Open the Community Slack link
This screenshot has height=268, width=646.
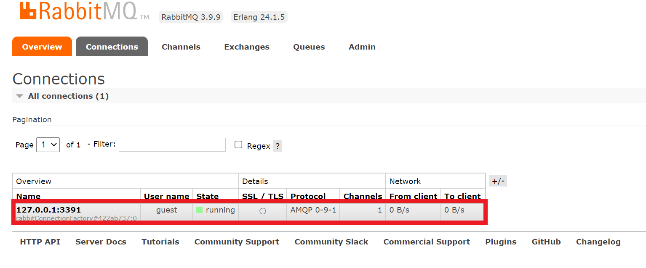coord(331,242)
